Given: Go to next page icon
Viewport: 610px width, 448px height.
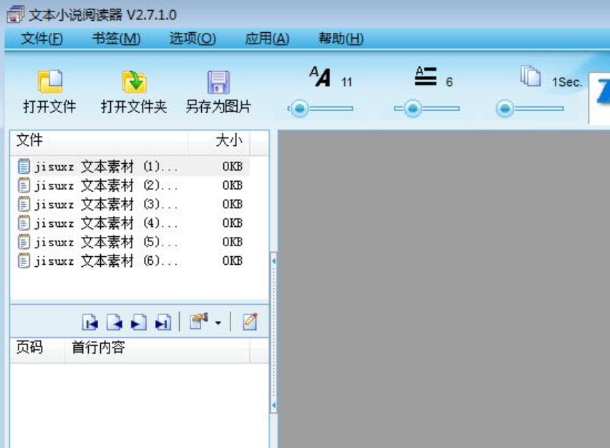Looking at the screenshot, I should 138,322.
